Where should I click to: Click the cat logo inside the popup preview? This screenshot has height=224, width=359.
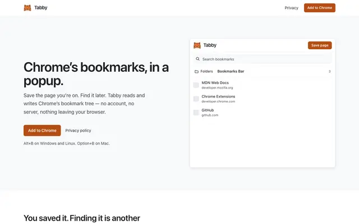pyautogui.click(x=197, y=45)
